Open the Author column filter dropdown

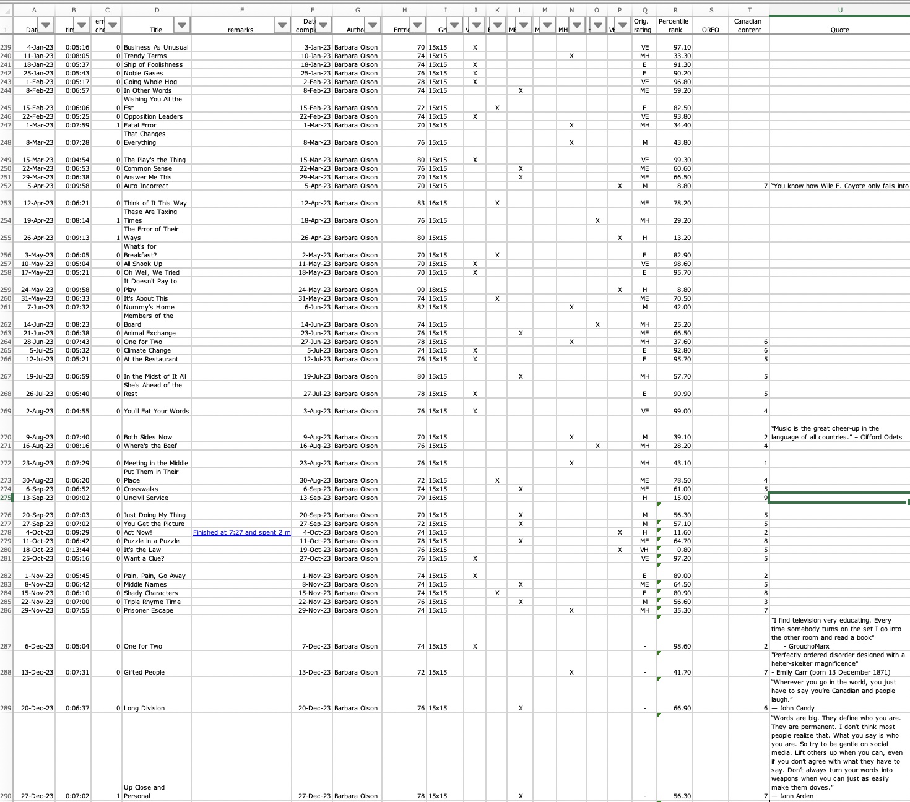click(373, 25)
